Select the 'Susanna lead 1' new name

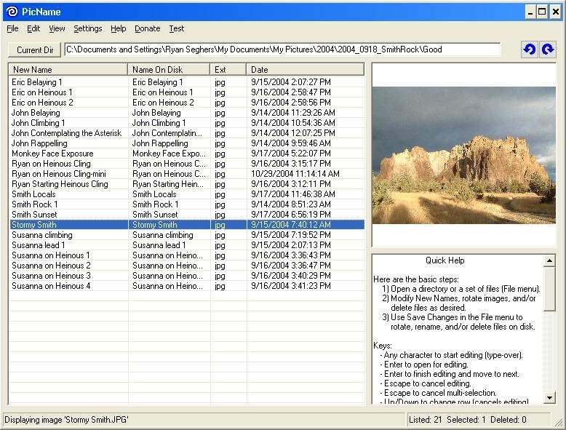pyautogui.click(x=39, y=244)
